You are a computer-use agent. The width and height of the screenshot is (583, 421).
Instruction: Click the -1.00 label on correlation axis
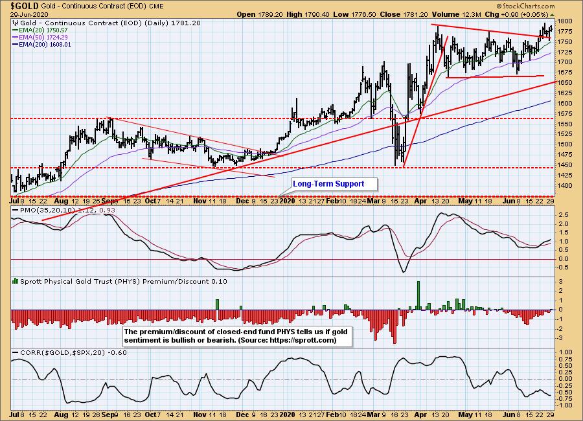(x=564, y=405)
